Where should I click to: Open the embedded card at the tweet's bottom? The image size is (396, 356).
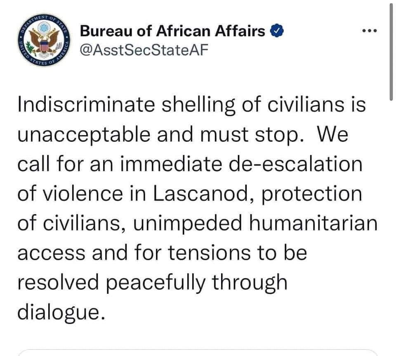point(198,353)
